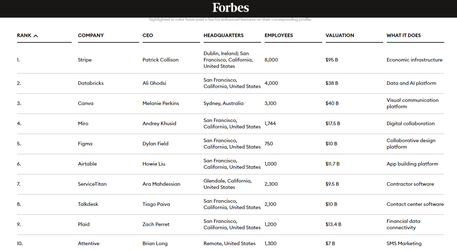
Task: Click the 1,744 employees value
Action: click(x=270, y=124)
